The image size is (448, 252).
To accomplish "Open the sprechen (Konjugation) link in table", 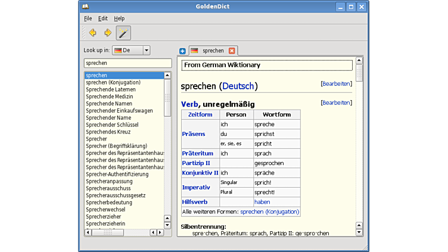I will [x=269, y=211].
